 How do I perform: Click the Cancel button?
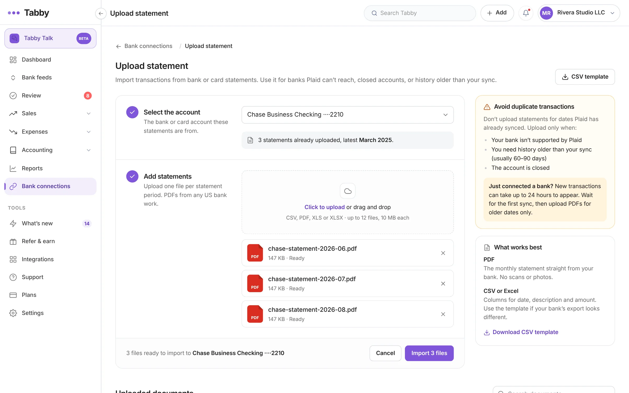(x=385, y=353)
